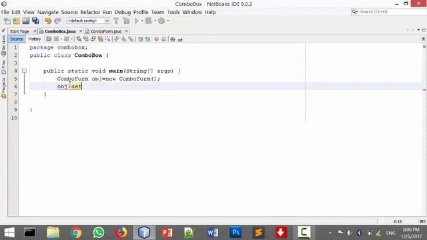Click the Open Project toolbar icon
The width and height of the screenshot is (427, 240).
(x=26, y=21)
